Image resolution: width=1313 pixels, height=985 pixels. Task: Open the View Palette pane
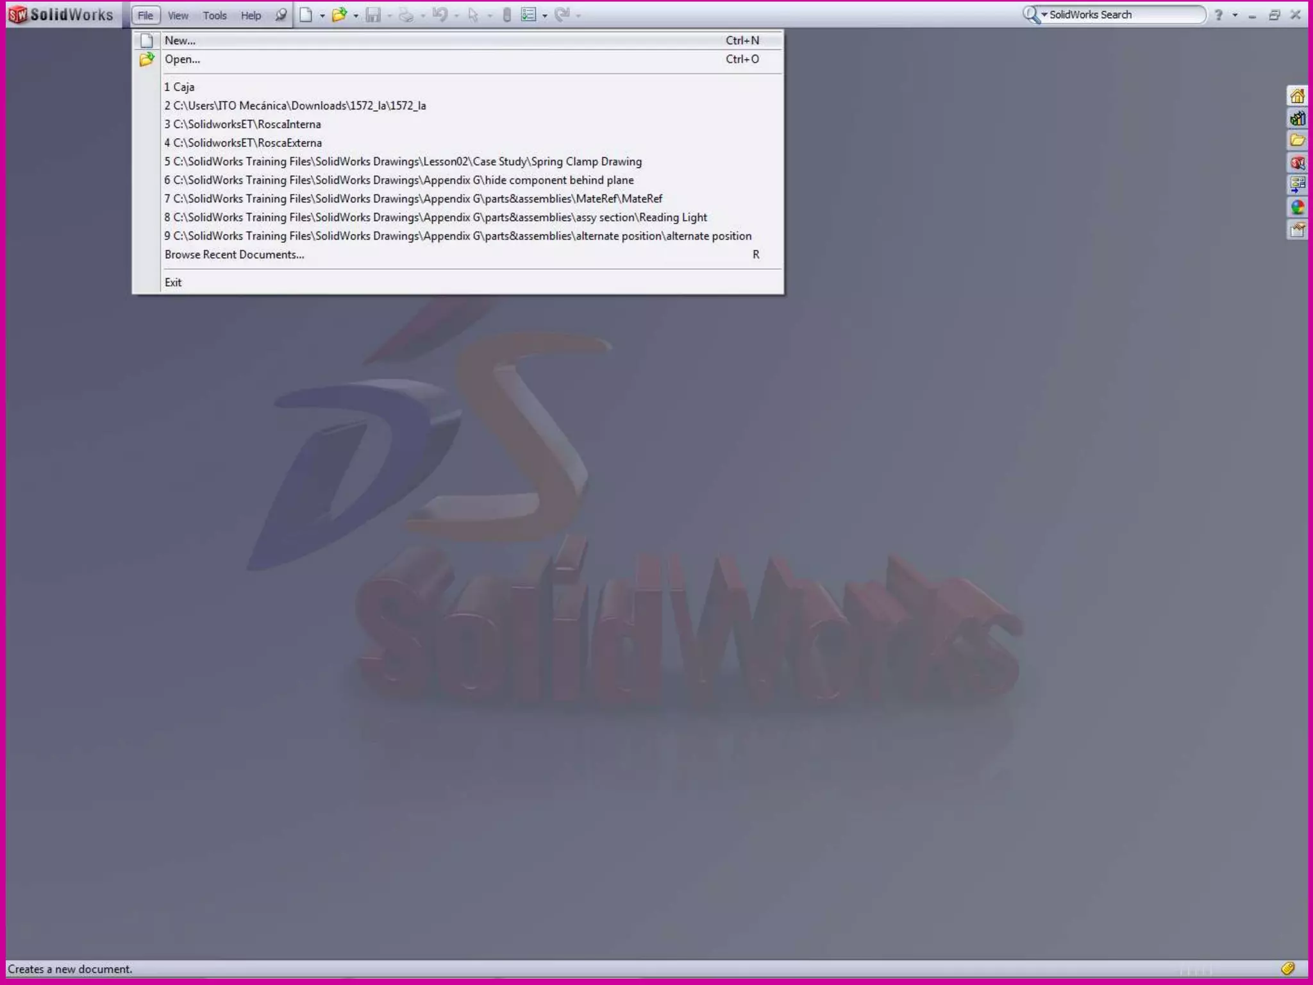pos(1297,185)
